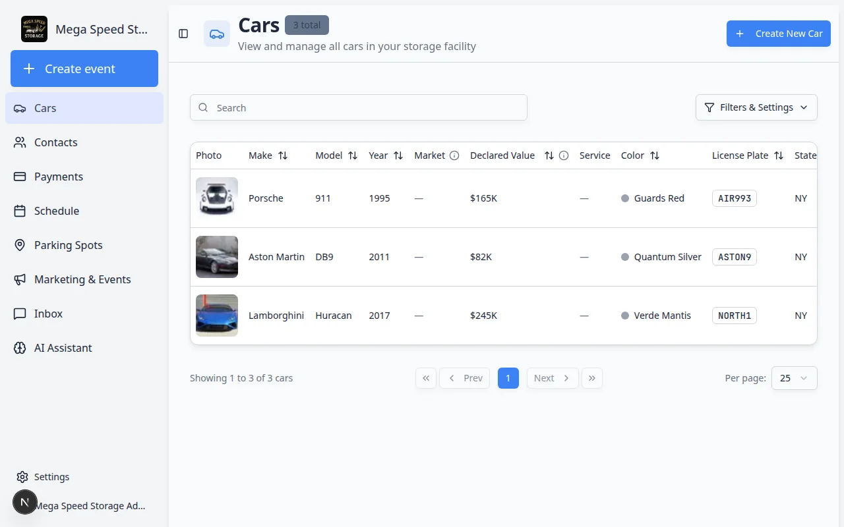
Task: Click the 3 total badge
Action: 307,25
